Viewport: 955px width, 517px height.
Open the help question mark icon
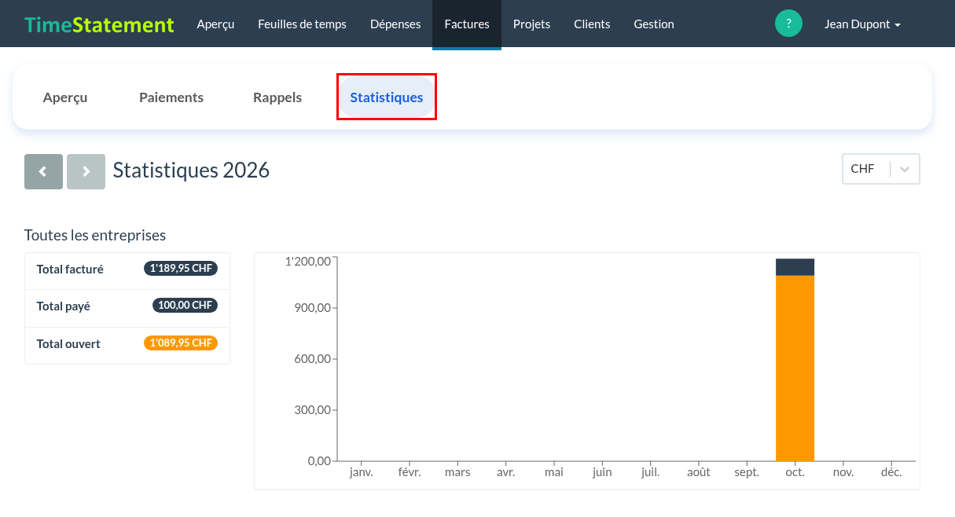[788, 24]
